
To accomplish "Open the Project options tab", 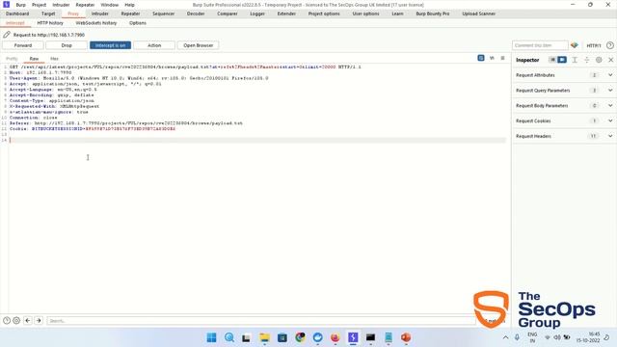I will pos(324,13).
